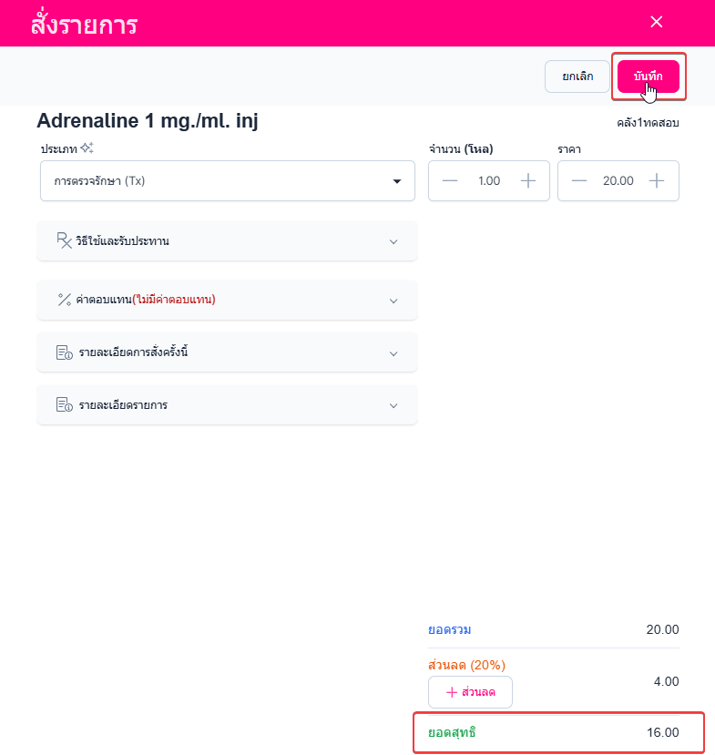The width and height of the screenshot is (715, 755).
Task: Click the document icon beside รายละเอียดรายการ
Action: point(64,405)
